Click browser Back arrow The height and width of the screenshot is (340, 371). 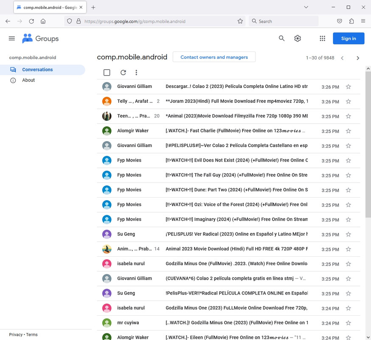point(8,21)
